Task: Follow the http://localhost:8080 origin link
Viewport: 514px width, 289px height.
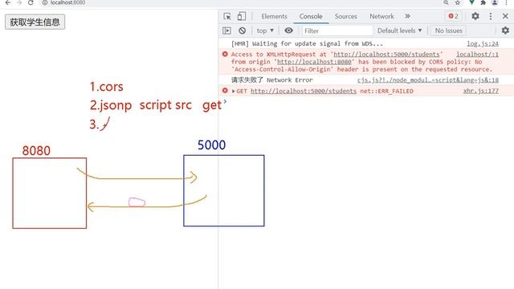Action: 314,62
